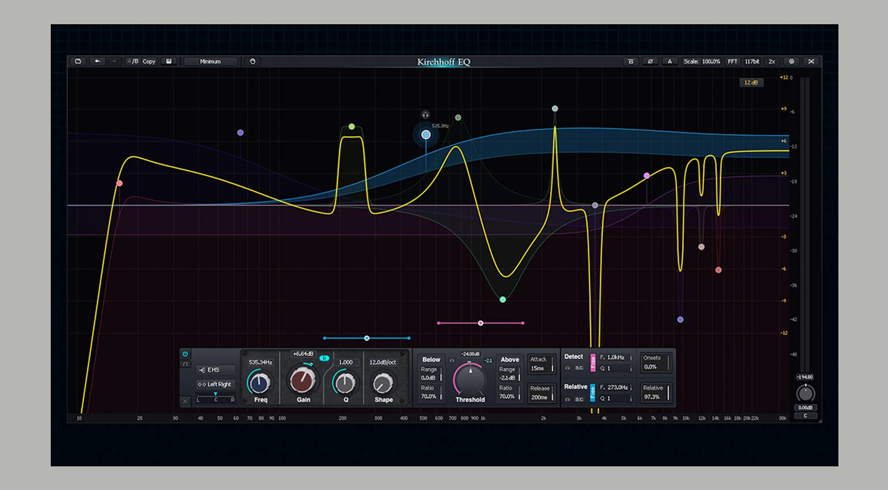Click the phase invert Ø icon
This screenshot has height=490, width=888.
[650, 61]
